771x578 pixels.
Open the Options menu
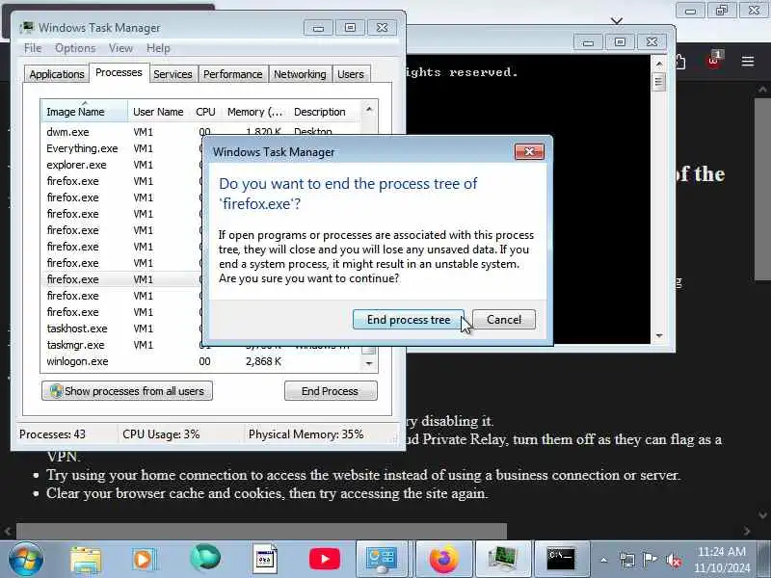coord(75,48)
